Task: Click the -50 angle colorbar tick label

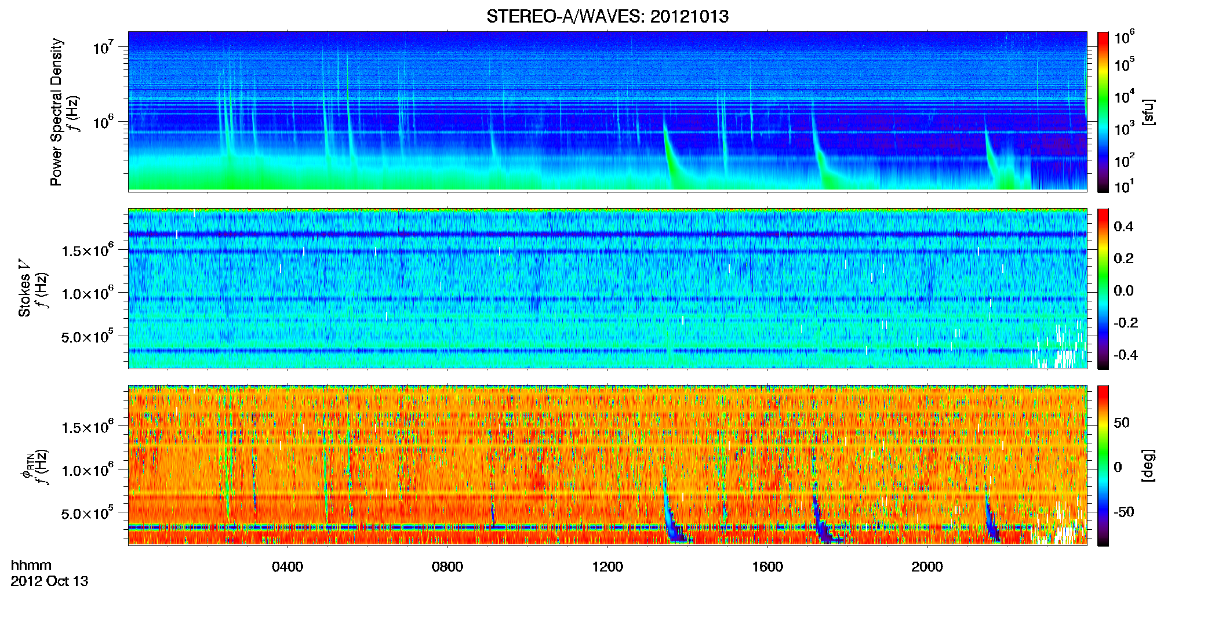Action: [x=1124, y=512]
